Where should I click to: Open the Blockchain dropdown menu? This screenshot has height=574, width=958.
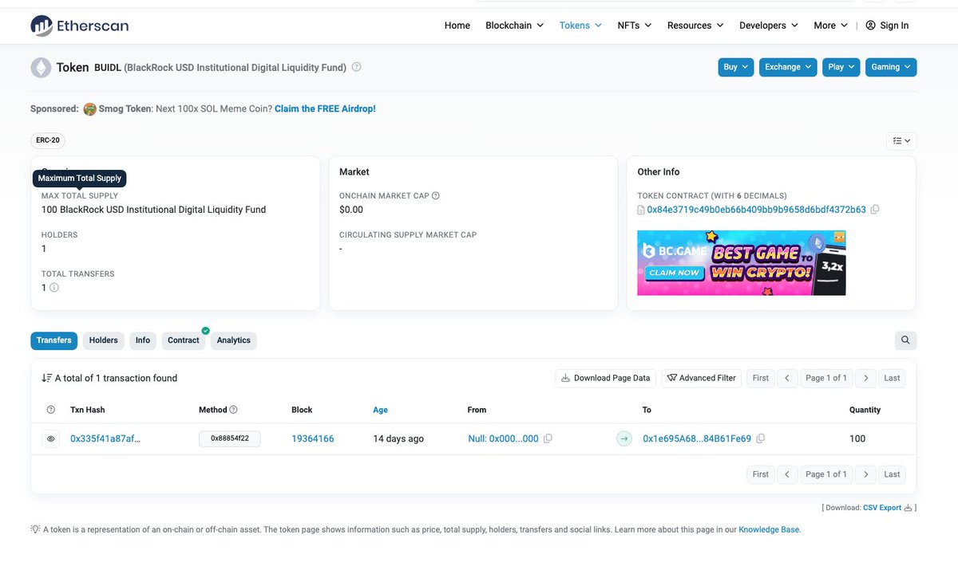514,26
